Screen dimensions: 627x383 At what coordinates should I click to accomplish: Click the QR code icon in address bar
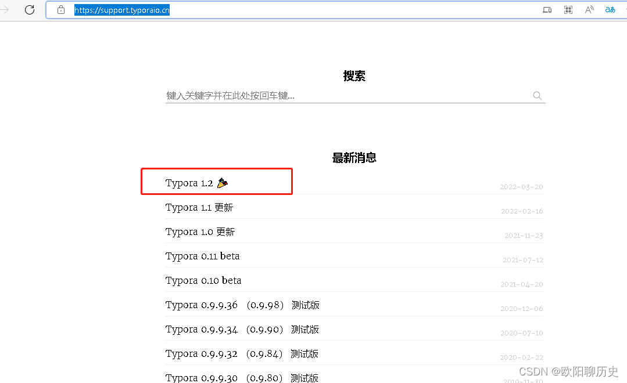click(x=568, y=10)
